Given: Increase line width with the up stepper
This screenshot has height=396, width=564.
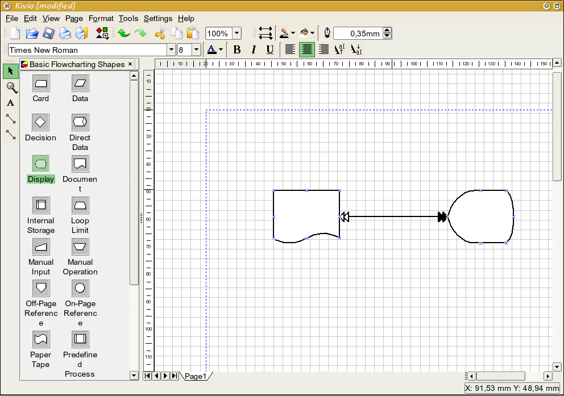Looking at the screenshot, I should (387, 31).
